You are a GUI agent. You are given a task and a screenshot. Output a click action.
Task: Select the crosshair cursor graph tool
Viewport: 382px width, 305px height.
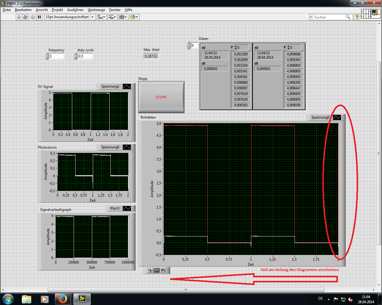pos(150,270)
